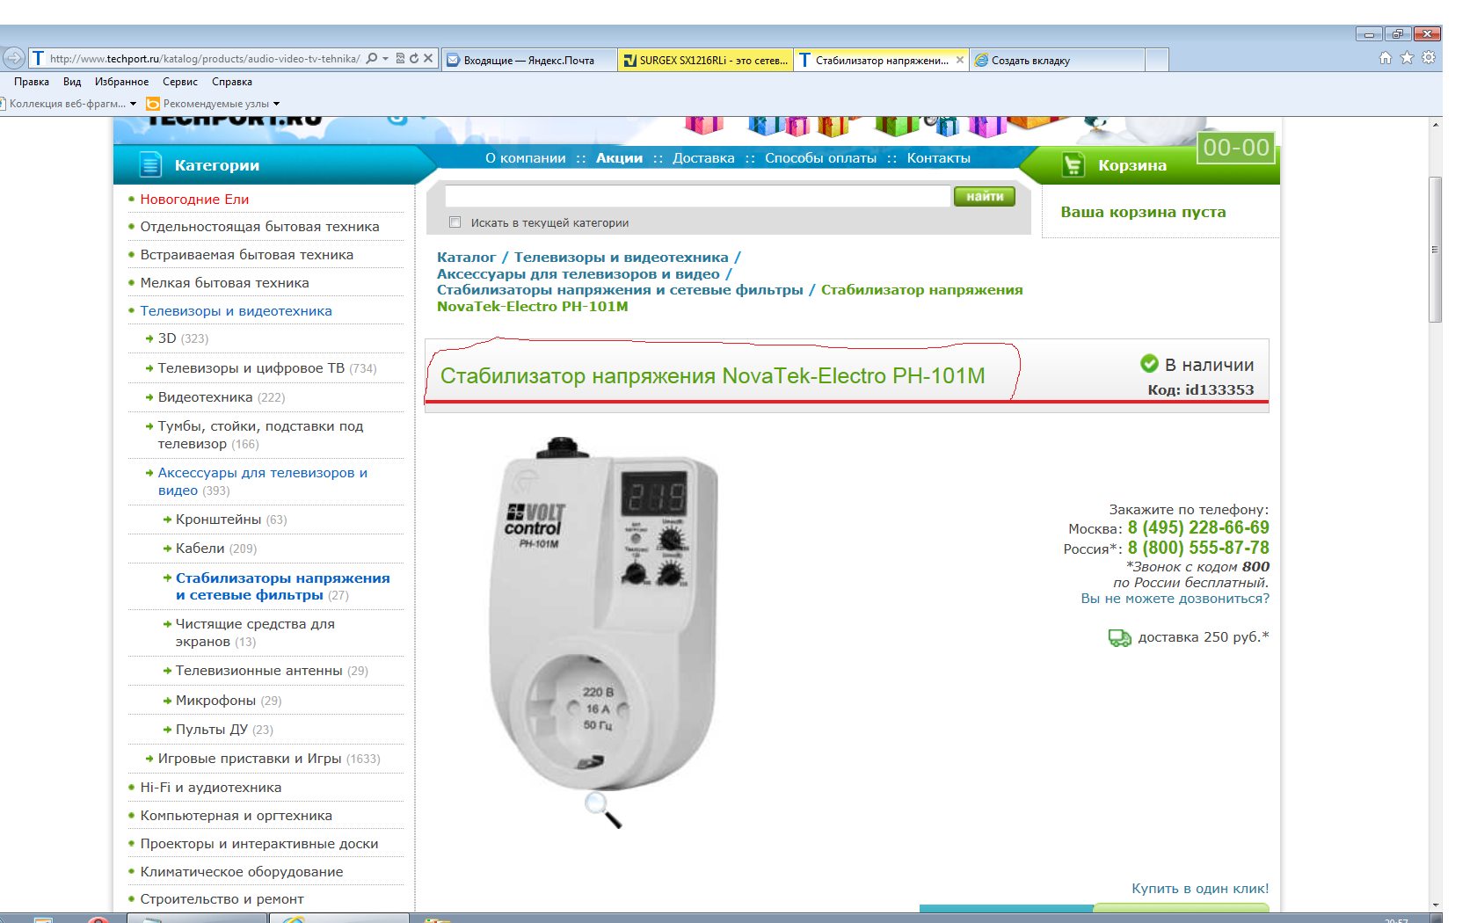The width and height of the screenshot is (1477, 923).
Task: Click the site search input field
Action: [x=698, y=196]
